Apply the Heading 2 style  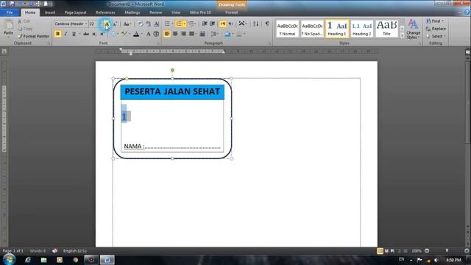click(361, 29)
